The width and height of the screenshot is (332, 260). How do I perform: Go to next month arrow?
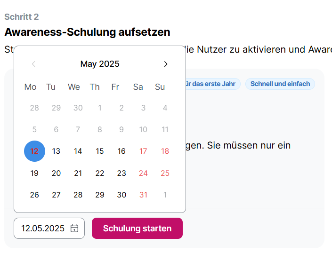[165, 64]
